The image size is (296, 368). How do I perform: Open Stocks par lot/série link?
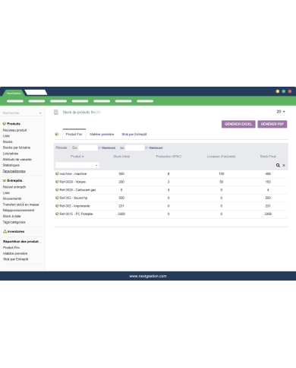17,148
